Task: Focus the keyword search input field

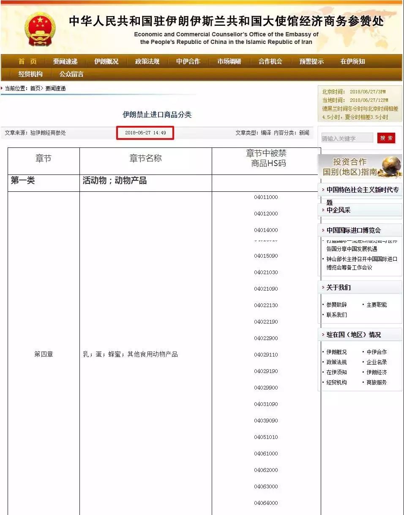Action: pos(347,138)
